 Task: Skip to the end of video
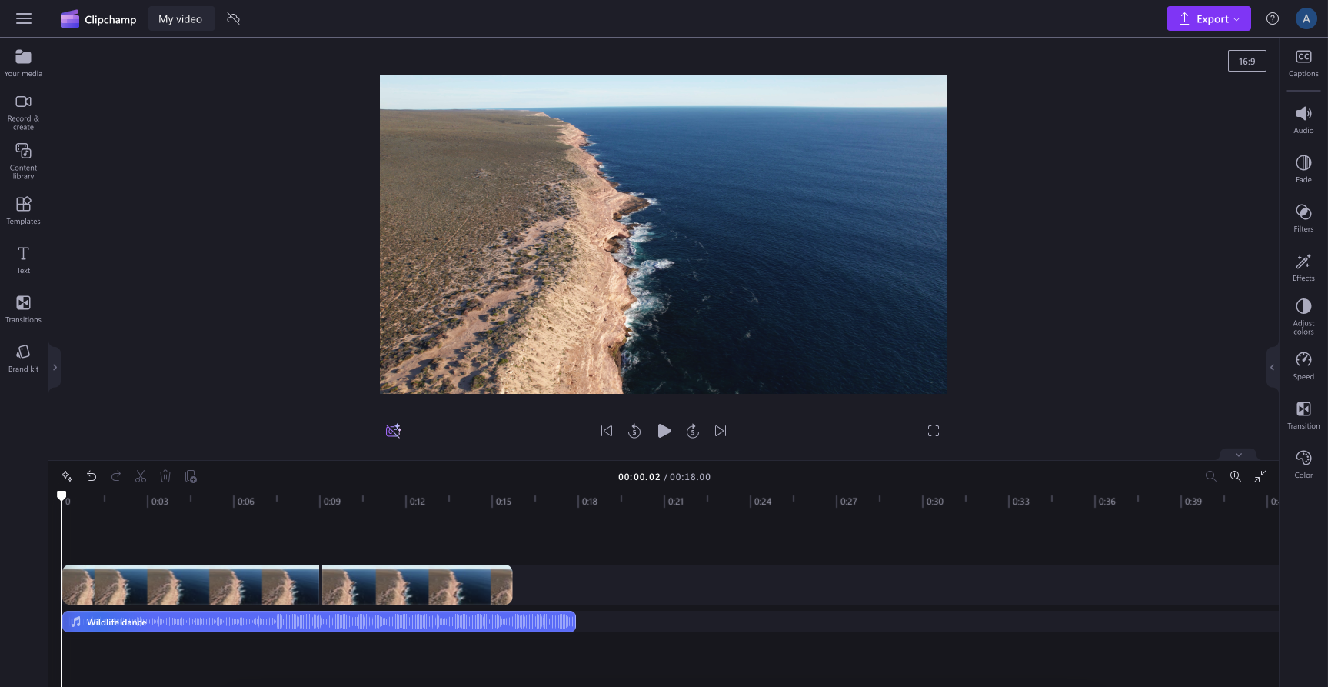721,431
